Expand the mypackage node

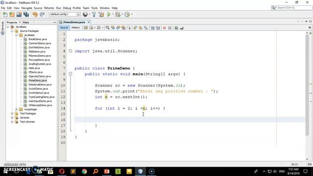point(16,110)
